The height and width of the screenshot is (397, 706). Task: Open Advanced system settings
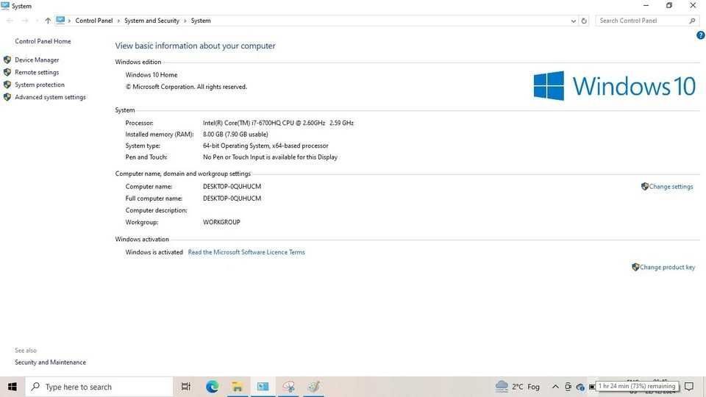pos(50,97)
